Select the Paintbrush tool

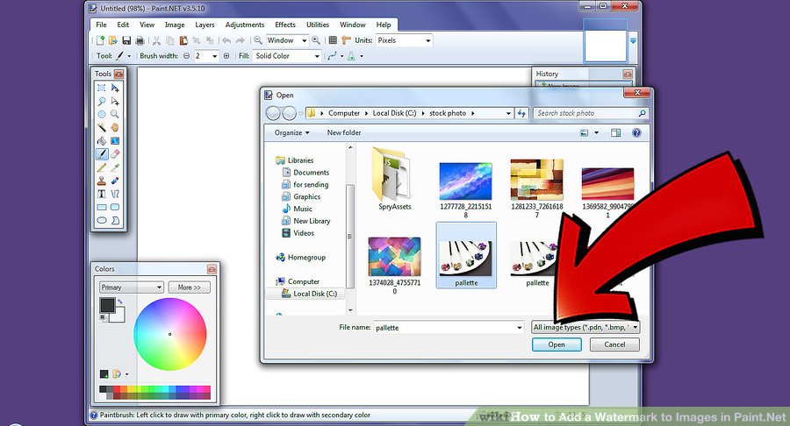102,154
